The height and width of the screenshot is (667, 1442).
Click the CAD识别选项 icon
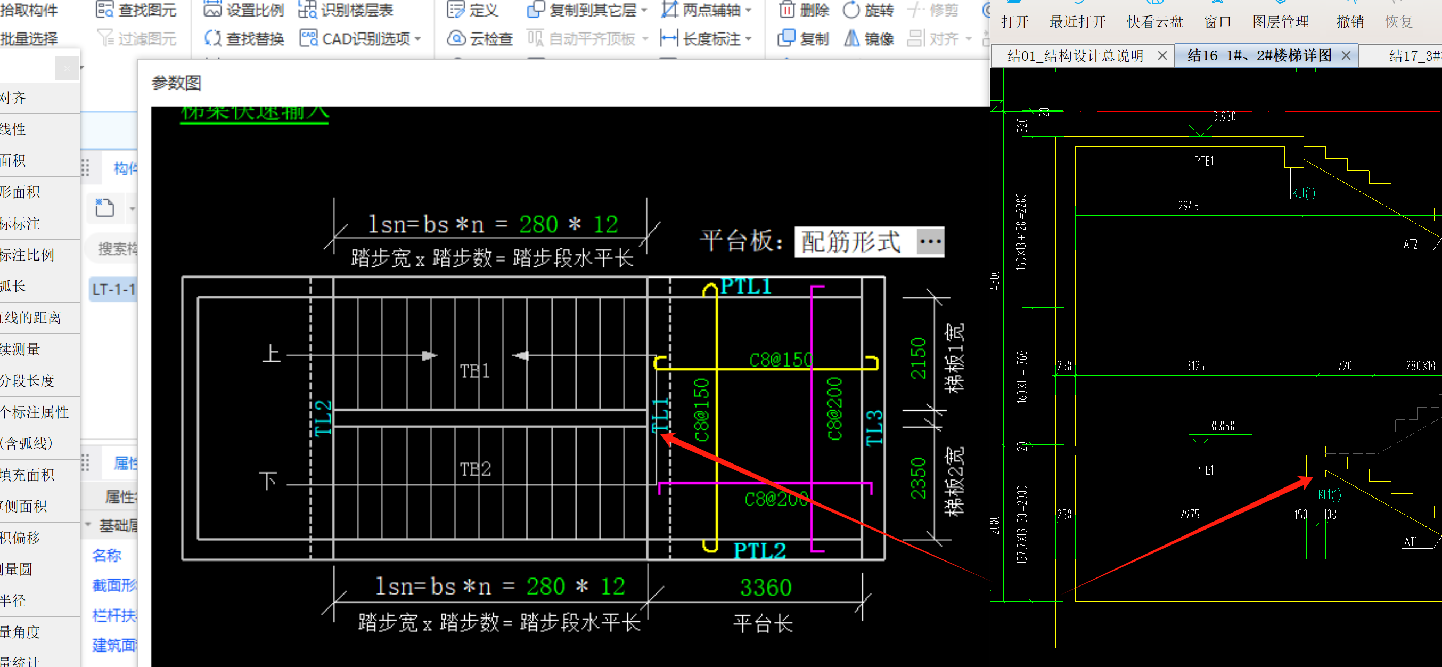[308, 38]
